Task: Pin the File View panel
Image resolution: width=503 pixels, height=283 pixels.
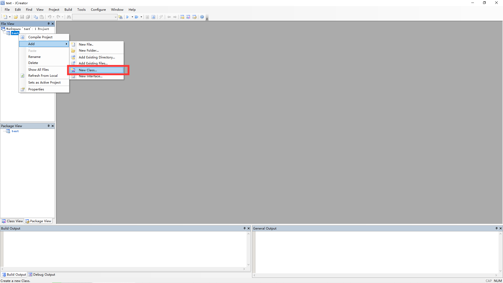Action: pyautogui.click(x=48, y=24)
